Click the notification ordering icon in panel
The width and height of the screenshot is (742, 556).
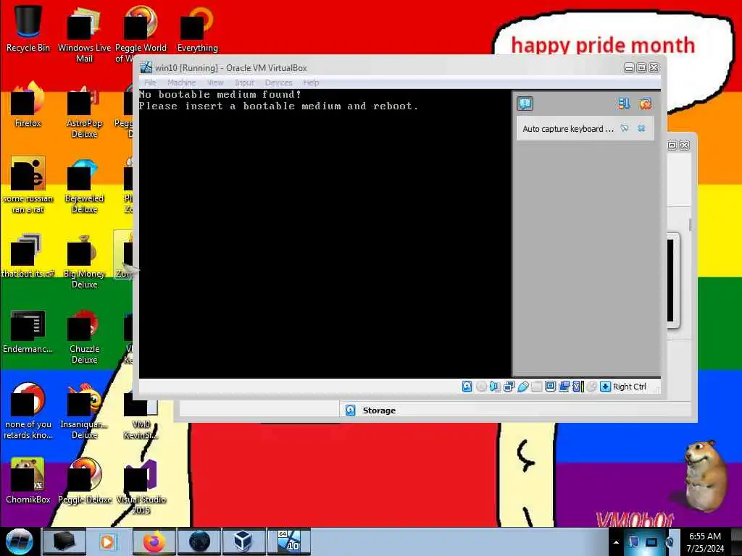click(x=624, y=104)
